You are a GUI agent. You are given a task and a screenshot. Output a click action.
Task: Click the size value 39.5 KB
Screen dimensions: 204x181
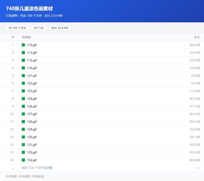point(195,152)
